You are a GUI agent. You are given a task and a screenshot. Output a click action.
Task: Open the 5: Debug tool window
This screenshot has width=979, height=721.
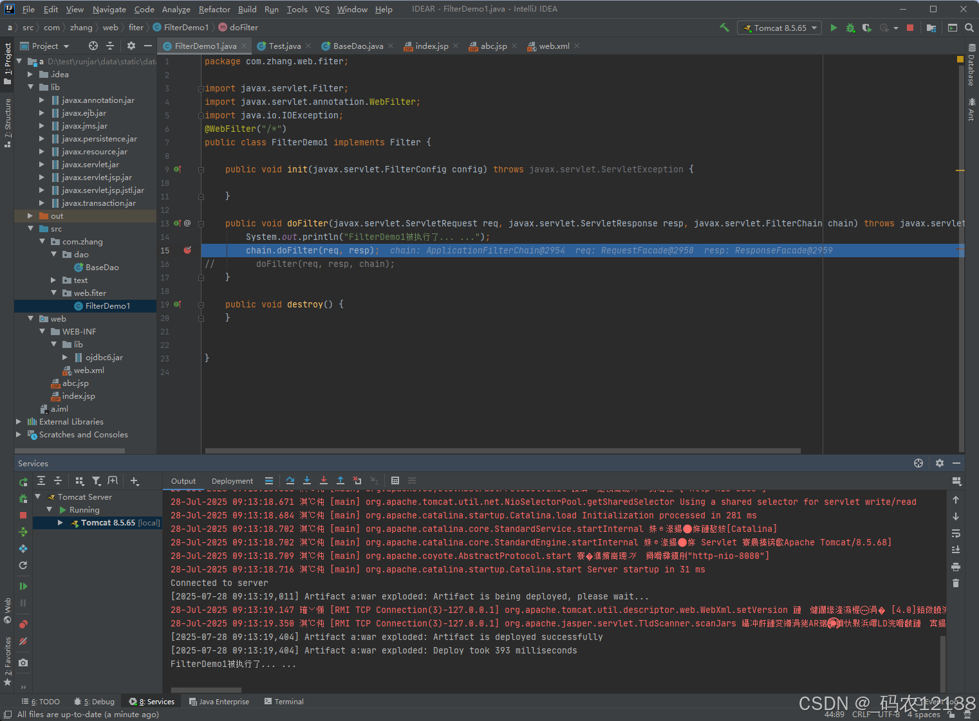click(x=94, y=702)
